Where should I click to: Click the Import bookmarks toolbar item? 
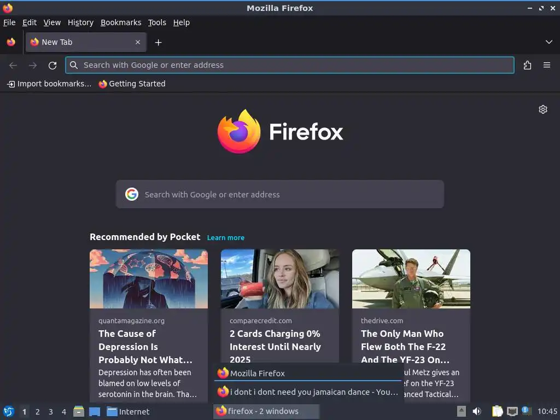point(49,84)
